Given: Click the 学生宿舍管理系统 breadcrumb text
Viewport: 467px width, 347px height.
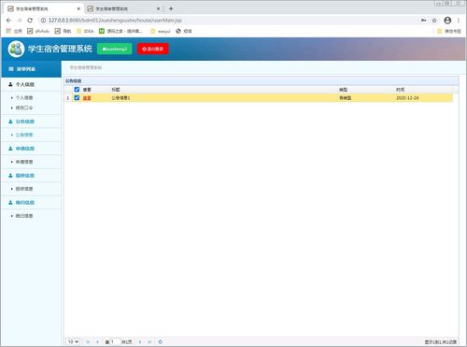Looking at the screenshot, I should pos(86,67).
